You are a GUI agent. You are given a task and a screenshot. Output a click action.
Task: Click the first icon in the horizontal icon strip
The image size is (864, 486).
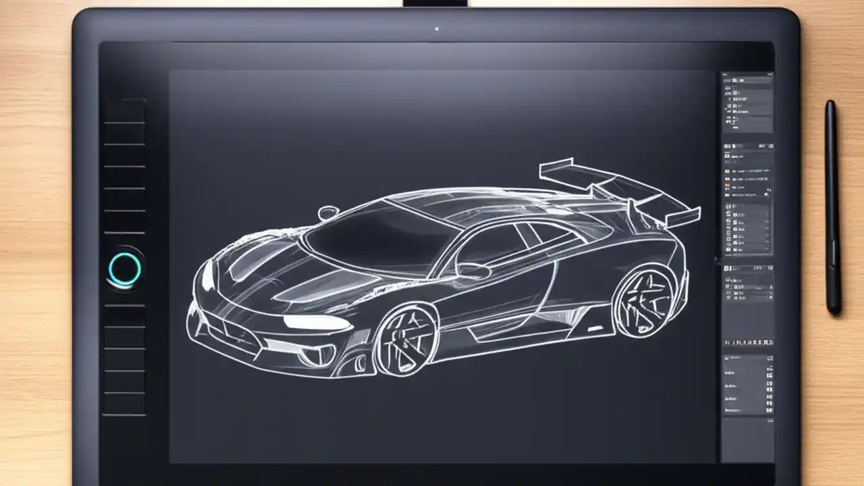[728, 341]
